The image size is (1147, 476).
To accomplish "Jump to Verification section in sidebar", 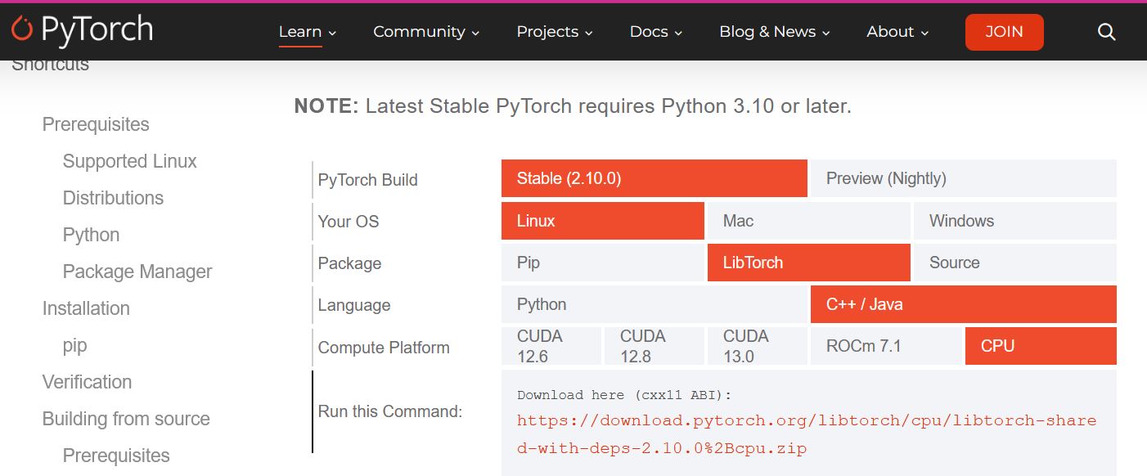I will click(x=87, y=382).
